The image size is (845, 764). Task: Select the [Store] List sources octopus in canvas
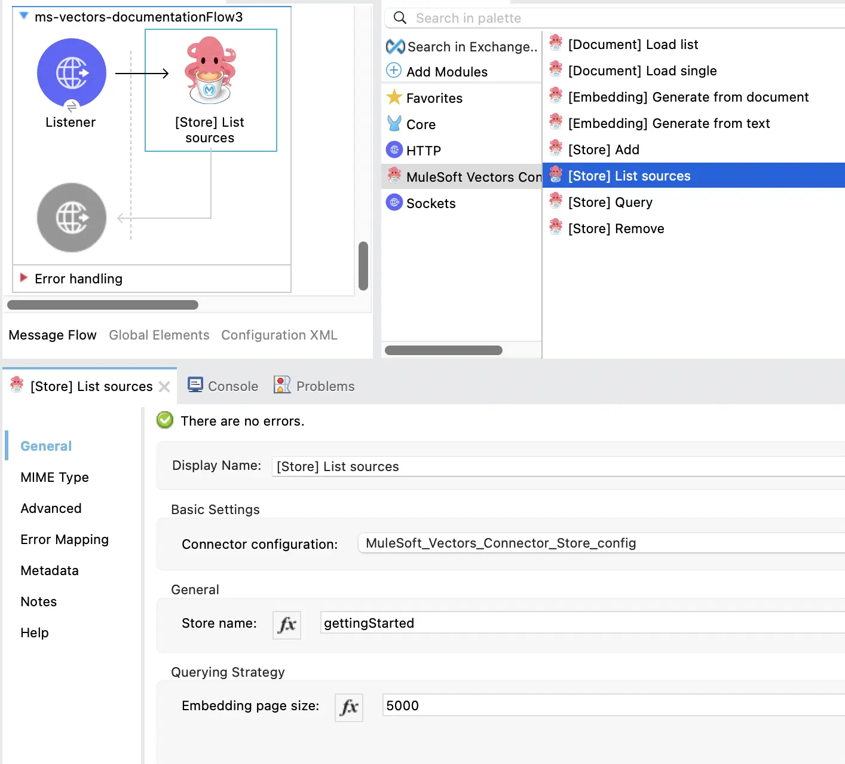(x=210, y=71)
